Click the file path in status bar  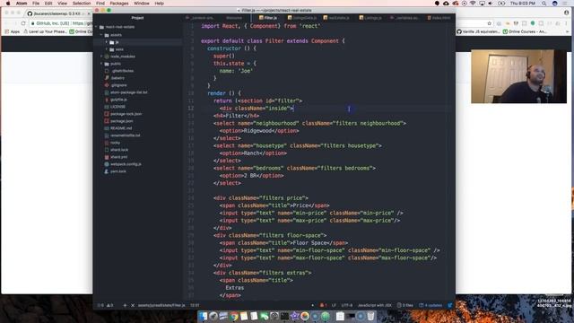click(x=161, y=305)
